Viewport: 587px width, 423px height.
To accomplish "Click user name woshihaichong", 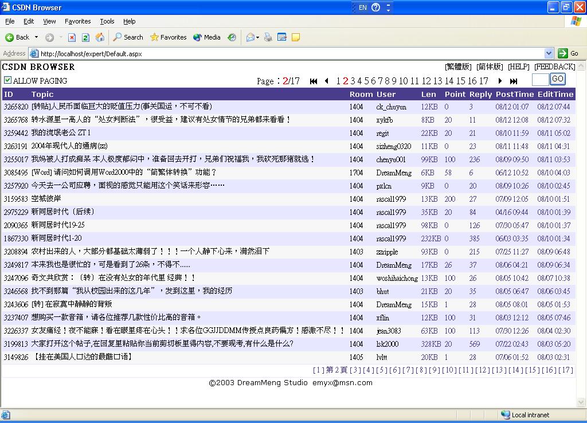I will click(x=397, y=278).
